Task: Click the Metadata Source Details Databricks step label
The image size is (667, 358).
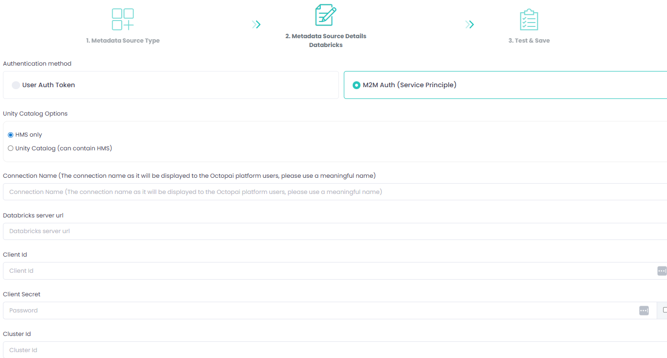Action: click(325, 40)
